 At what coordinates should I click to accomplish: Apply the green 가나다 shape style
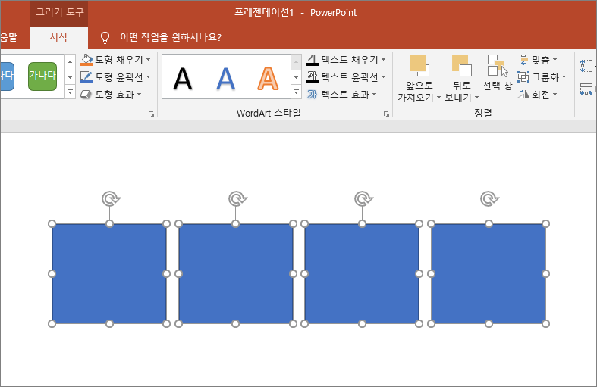click(x=42, y=76)
